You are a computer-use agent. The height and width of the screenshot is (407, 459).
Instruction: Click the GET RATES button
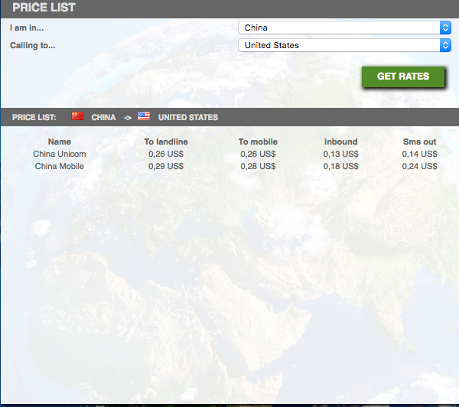[x=403, y=77]
